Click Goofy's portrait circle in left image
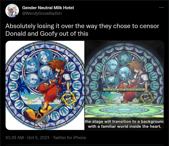The image size is (169, 146). [32, 65]
